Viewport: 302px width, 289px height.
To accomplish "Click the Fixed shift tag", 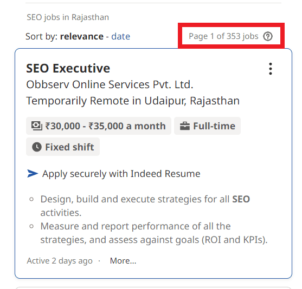I will [x=63, y=147].
